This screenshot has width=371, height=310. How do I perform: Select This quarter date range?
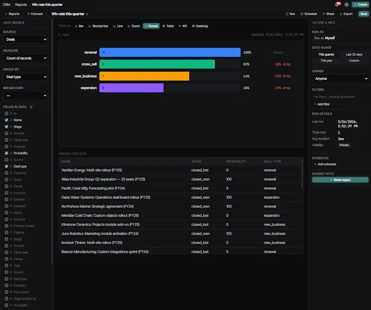[326, 54]
